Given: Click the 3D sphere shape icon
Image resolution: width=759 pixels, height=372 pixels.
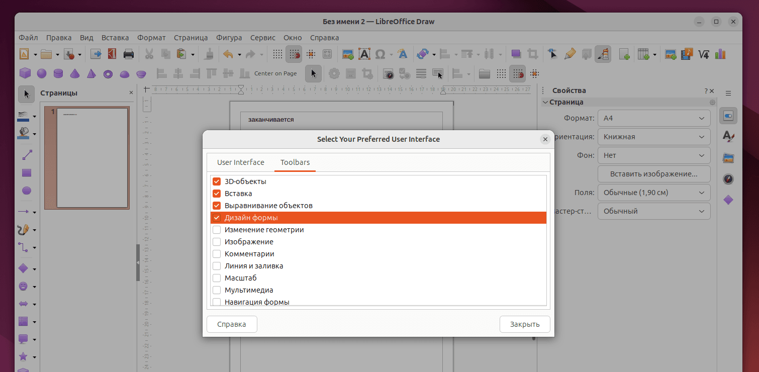Looking at the screenshot, I should 42,74.
